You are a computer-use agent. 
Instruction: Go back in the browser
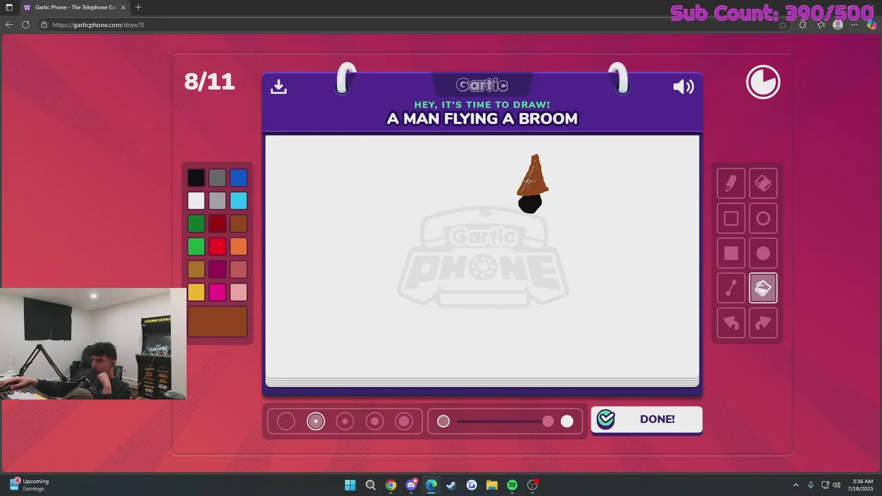click(x=9, y=24)
